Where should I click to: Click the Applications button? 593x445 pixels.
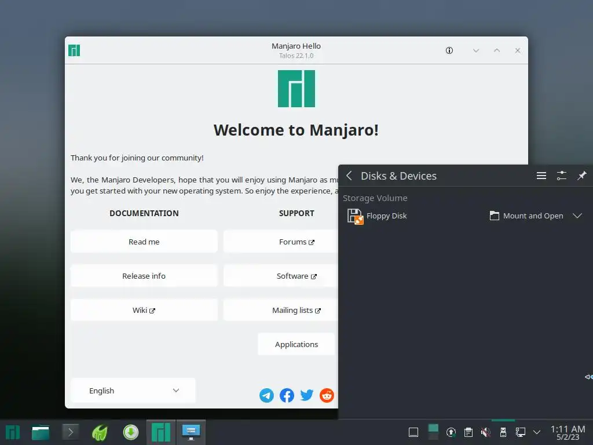(x=296, y=344)
